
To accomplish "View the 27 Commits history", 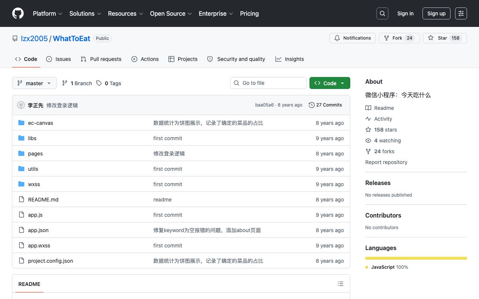I will pos(325,105).
